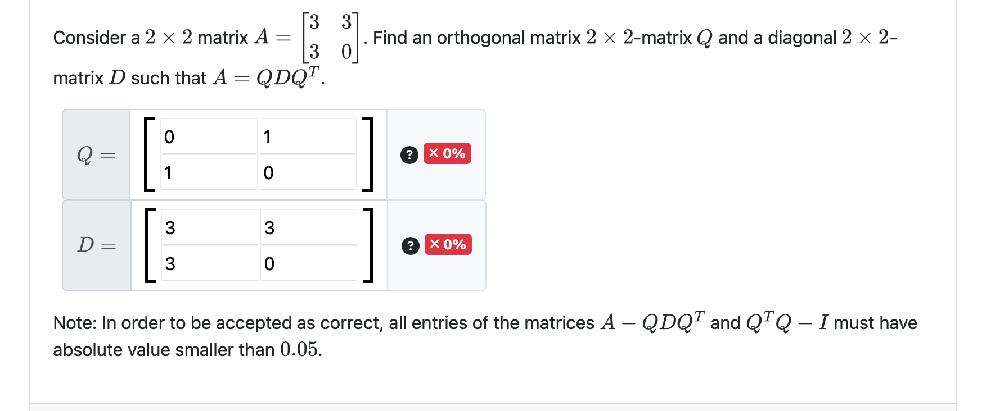The image size is (982, 411).
Task: Click the dark question mark circle near Q's score
Action: click(x=409, y=153)
